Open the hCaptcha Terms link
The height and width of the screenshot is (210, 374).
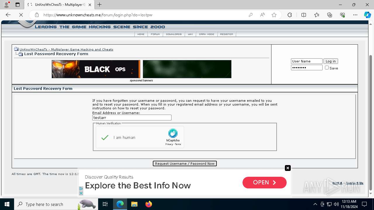click(178, 144)
